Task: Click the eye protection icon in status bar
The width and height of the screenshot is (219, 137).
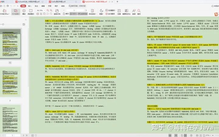Action: pos(170,135)
